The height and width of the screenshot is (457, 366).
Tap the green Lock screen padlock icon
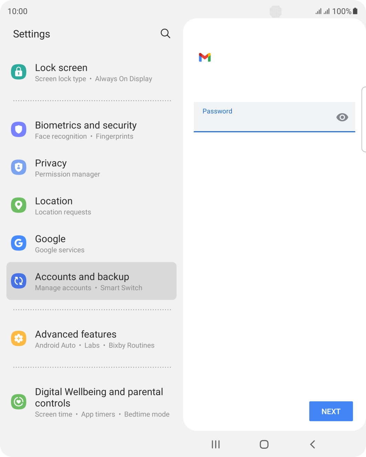coord(19,72)
